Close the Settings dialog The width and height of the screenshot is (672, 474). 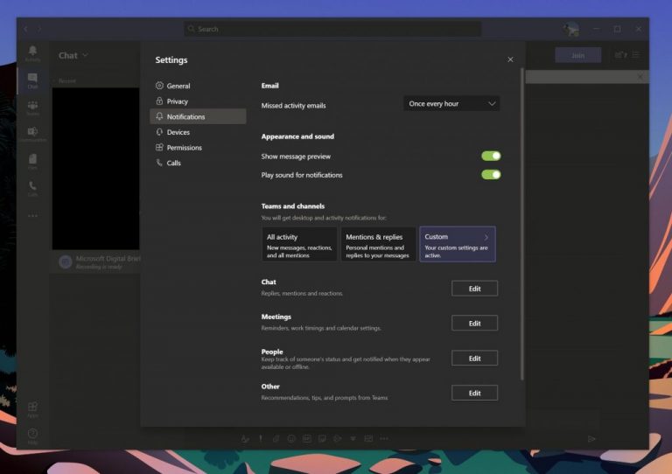(x=510, y=59)
